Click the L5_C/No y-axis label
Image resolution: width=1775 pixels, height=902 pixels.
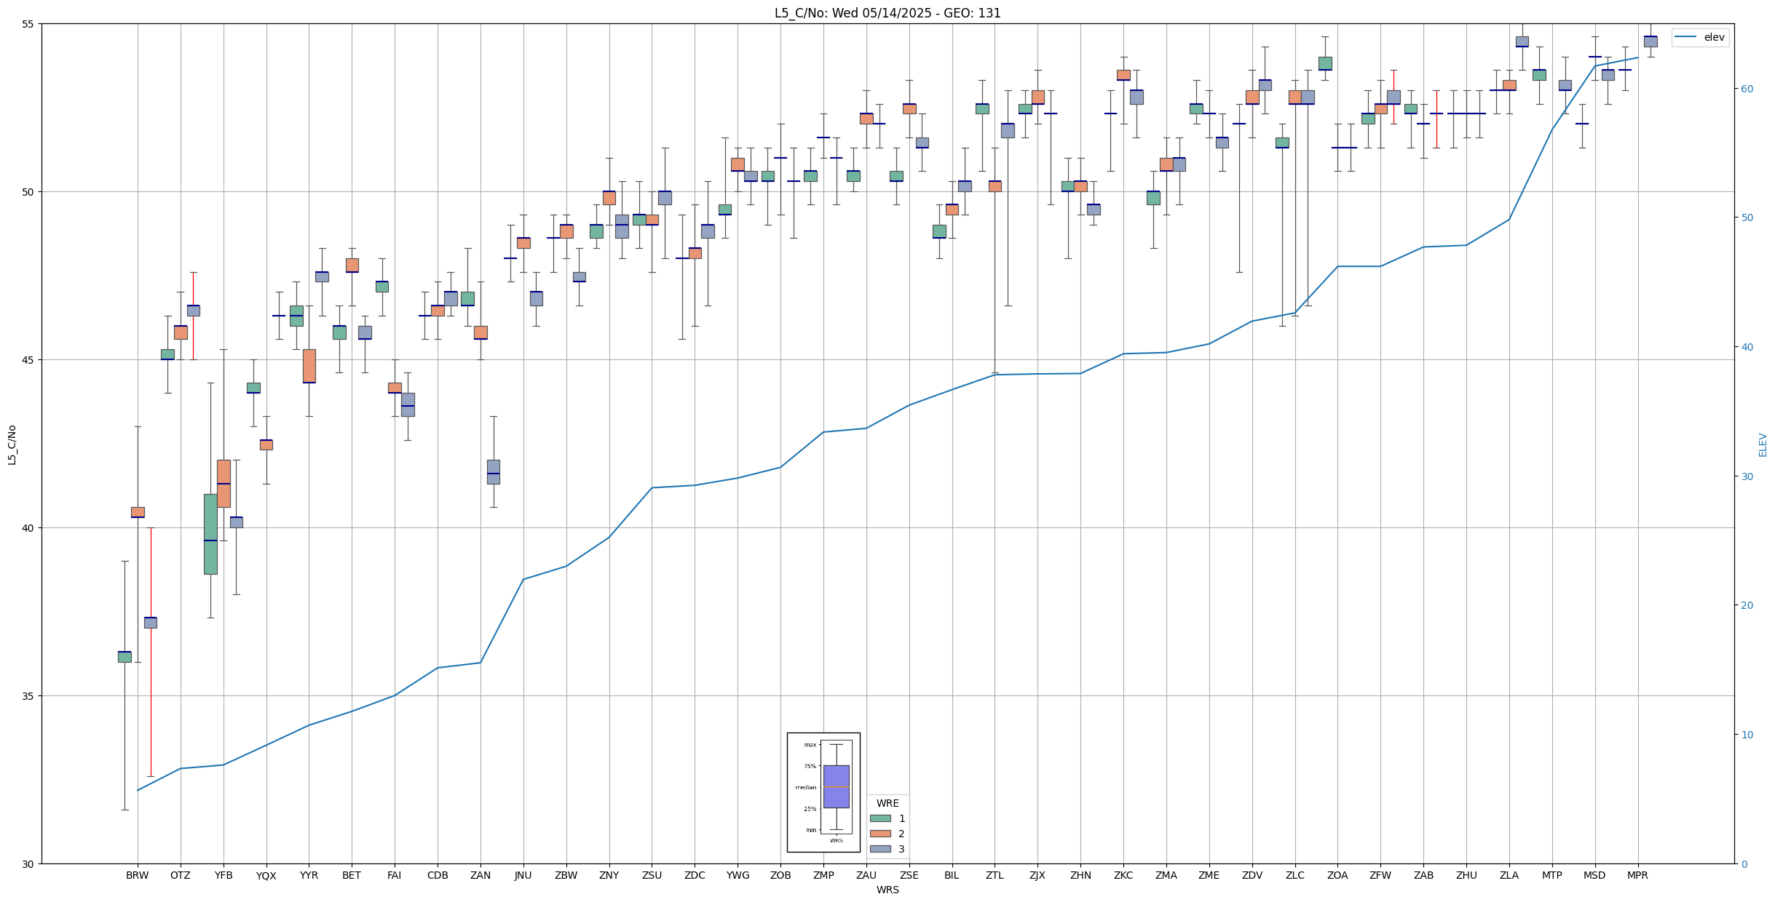point(12,445)
